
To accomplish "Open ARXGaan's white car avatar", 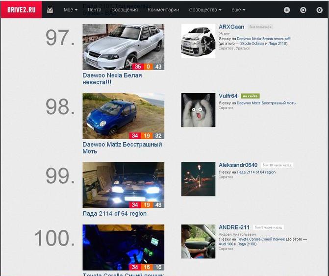I will pyautogui.click(x=198, y=41).
